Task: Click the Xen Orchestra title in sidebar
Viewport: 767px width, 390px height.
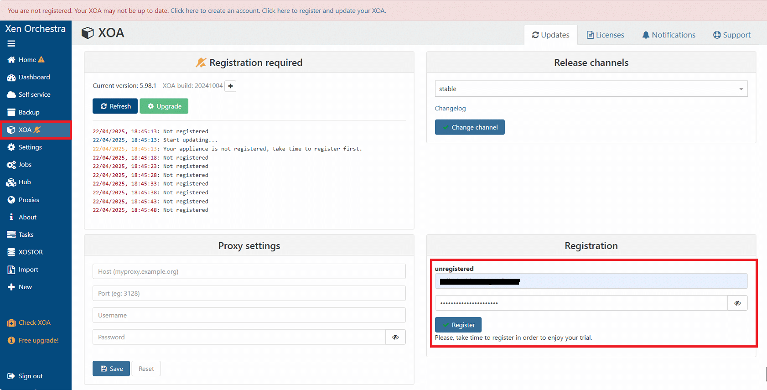Action: [x=36, y=29]
